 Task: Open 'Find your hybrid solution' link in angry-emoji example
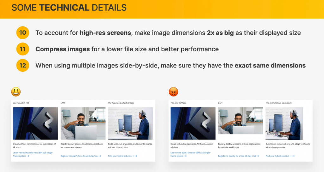[280, 156]
